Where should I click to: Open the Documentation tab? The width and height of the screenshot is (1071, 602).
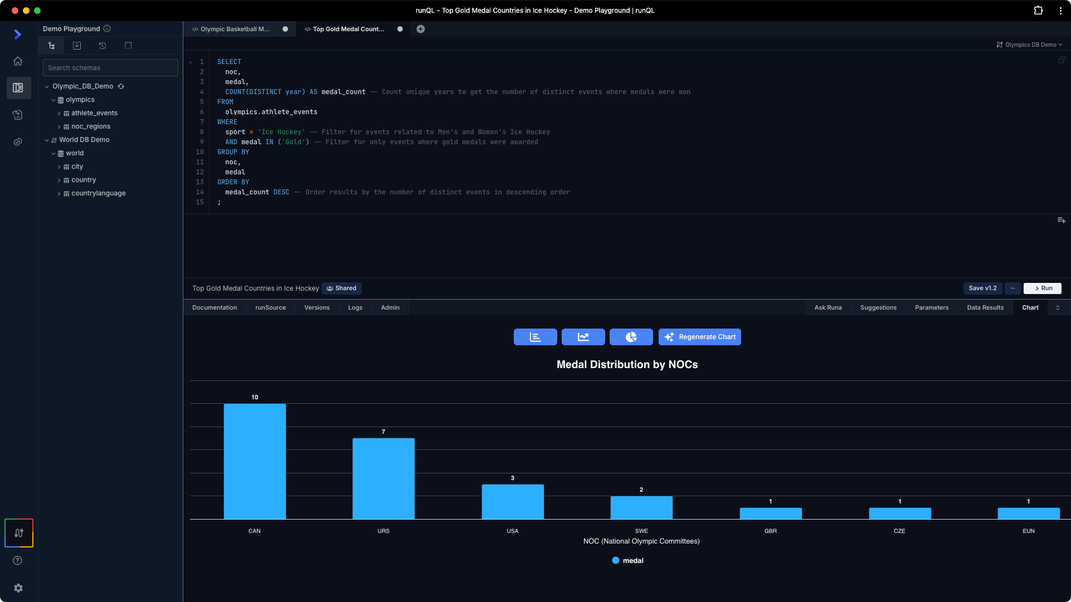coord(215,307)
